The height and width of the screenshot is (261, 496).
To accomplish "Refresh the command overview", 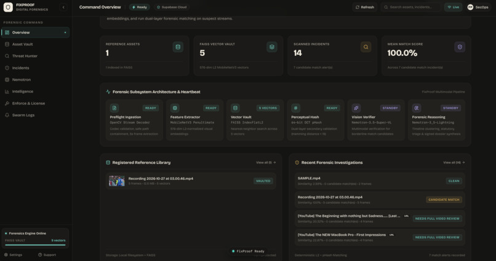I will click(365, 7).
